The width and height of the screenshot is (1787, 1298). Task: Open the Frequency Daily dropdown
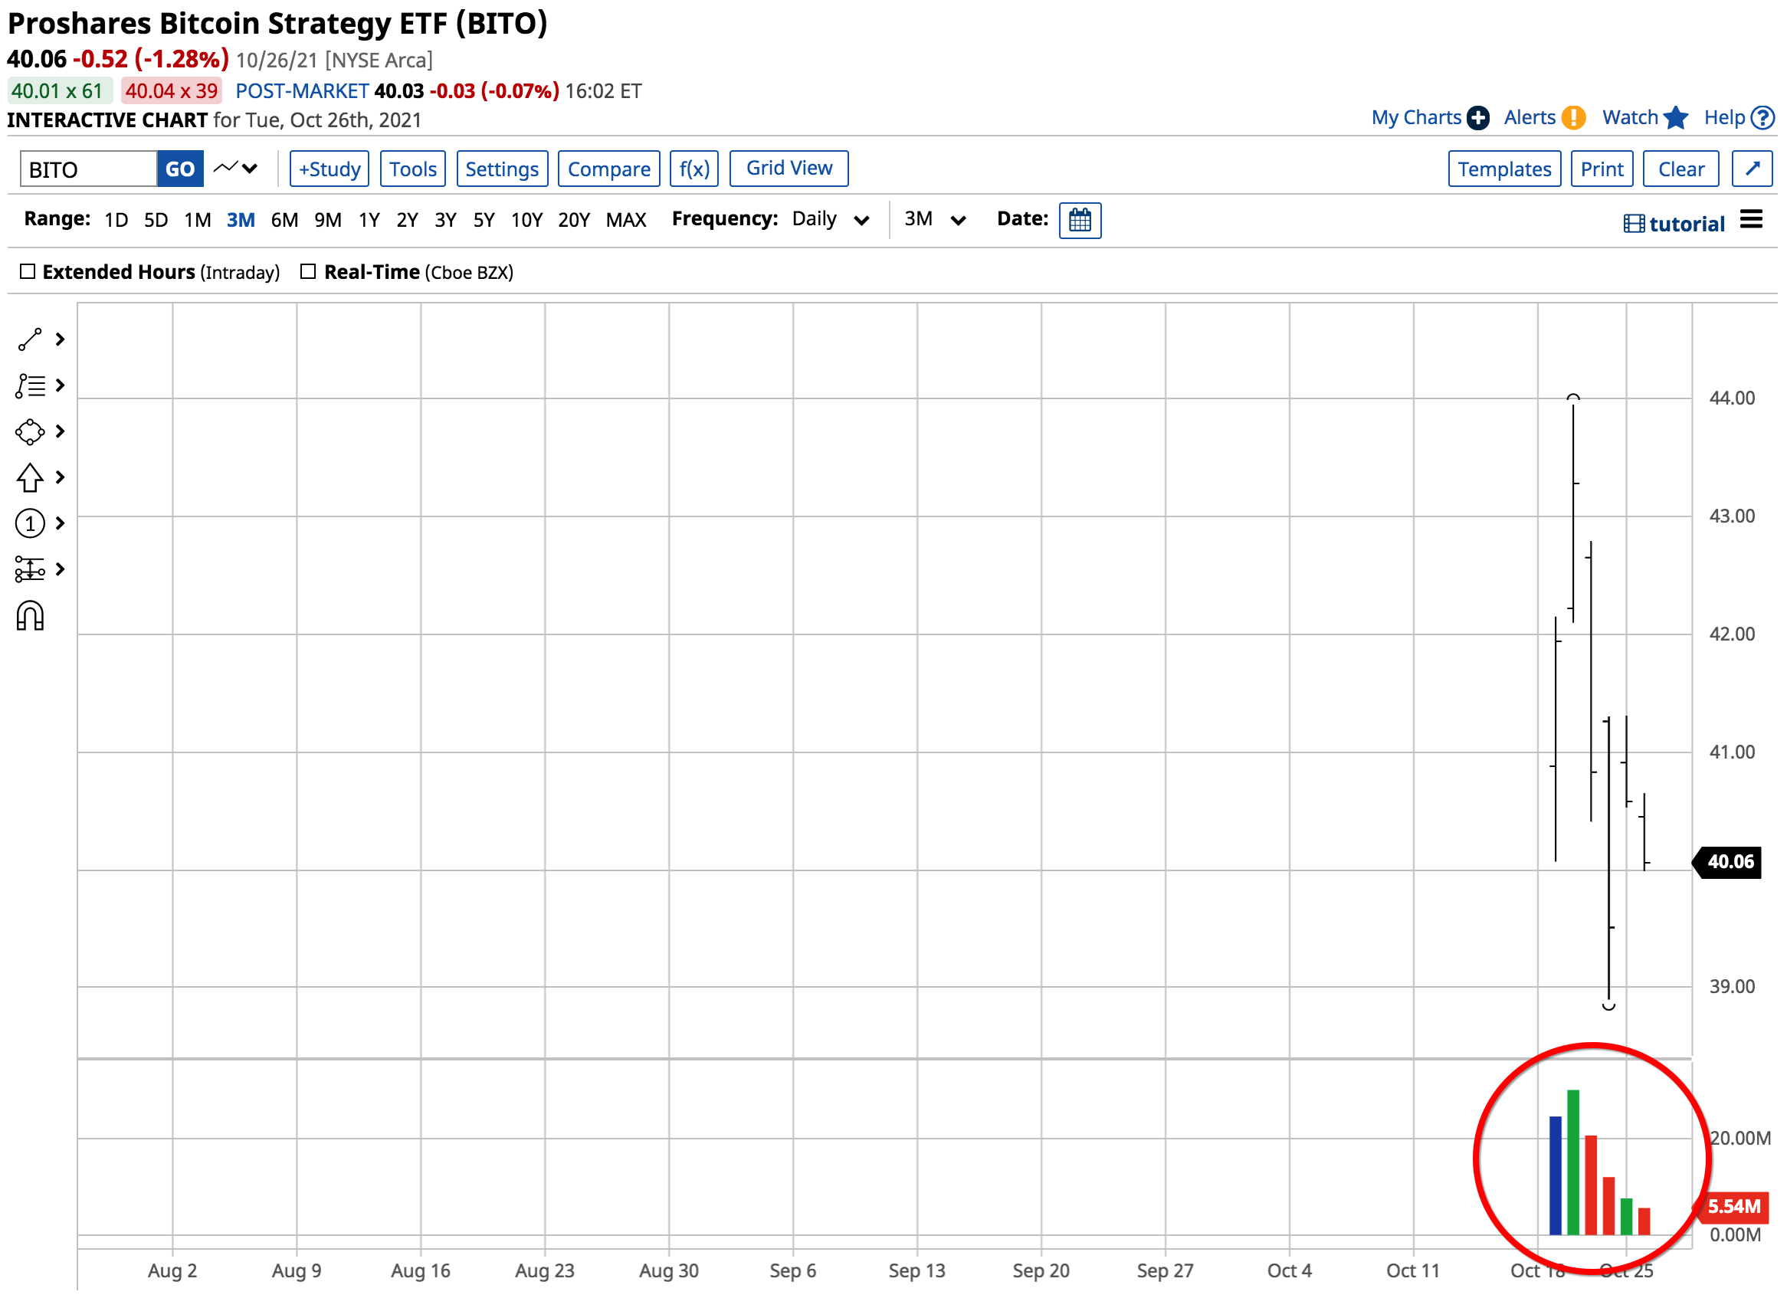(831, 220)
